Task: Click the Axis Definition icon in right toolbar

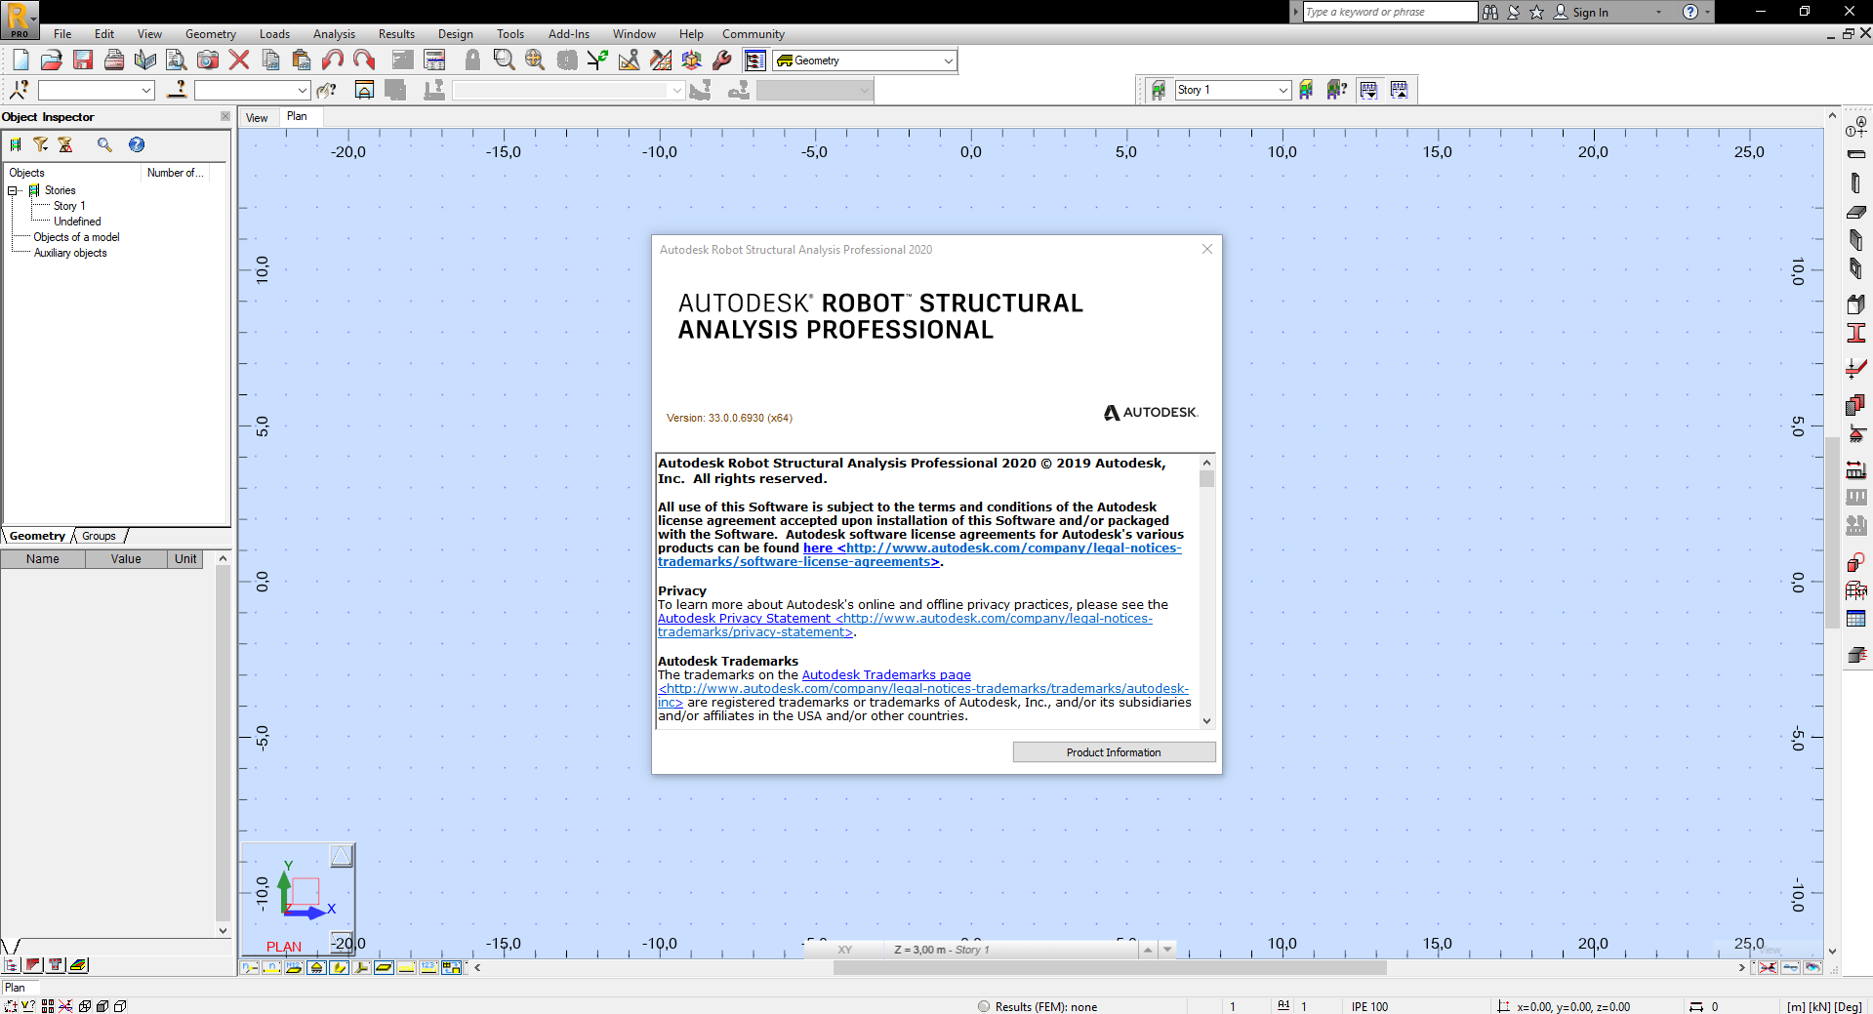Action: [1855, 127]
